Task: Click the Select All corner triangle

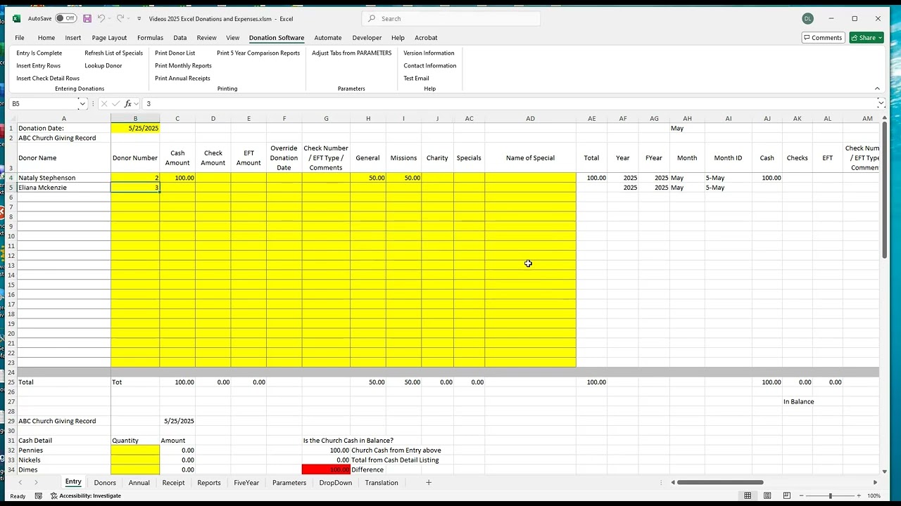Action: click(x=11, y=119)
